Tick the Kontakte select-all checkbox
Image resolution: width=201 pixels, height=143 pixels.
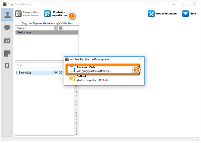pos(18,73)
